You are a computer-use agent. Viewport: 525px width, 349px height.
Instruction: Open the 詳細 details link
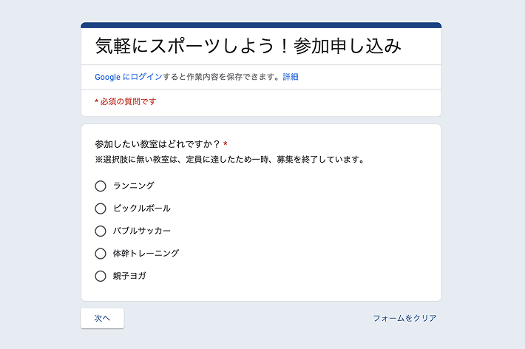click(291, 77)
